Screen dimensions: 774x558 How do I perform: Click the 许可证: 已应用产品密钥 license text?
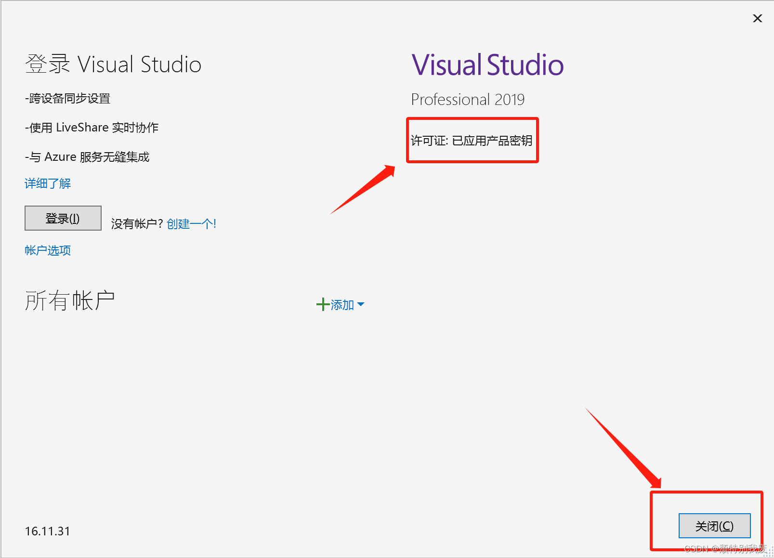point(472,141)
